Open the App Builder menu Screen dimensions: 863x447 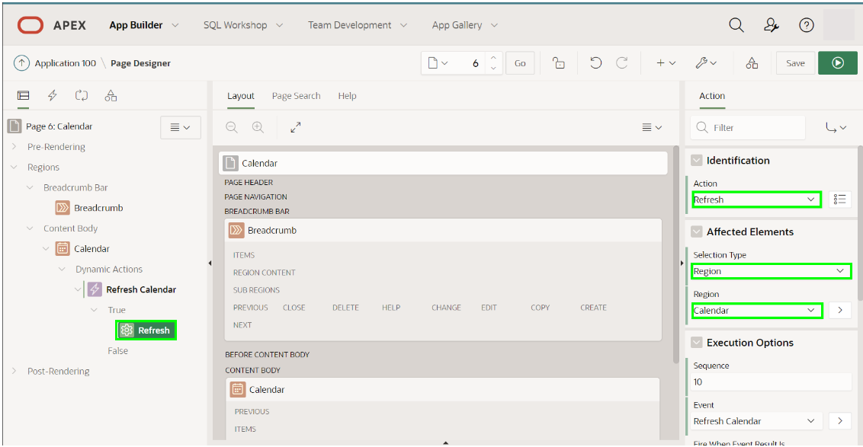(143, 25)
